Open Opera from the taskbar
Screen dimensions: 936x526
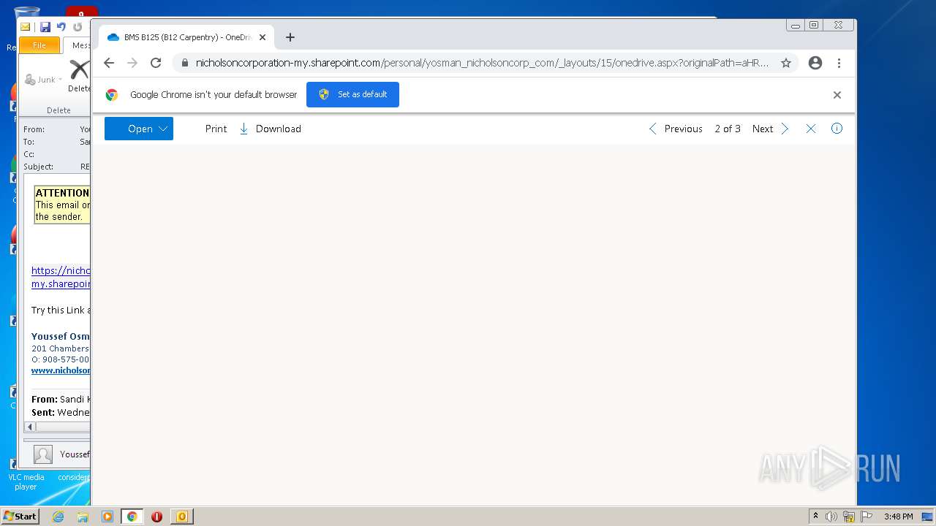[x=156, y=517]
